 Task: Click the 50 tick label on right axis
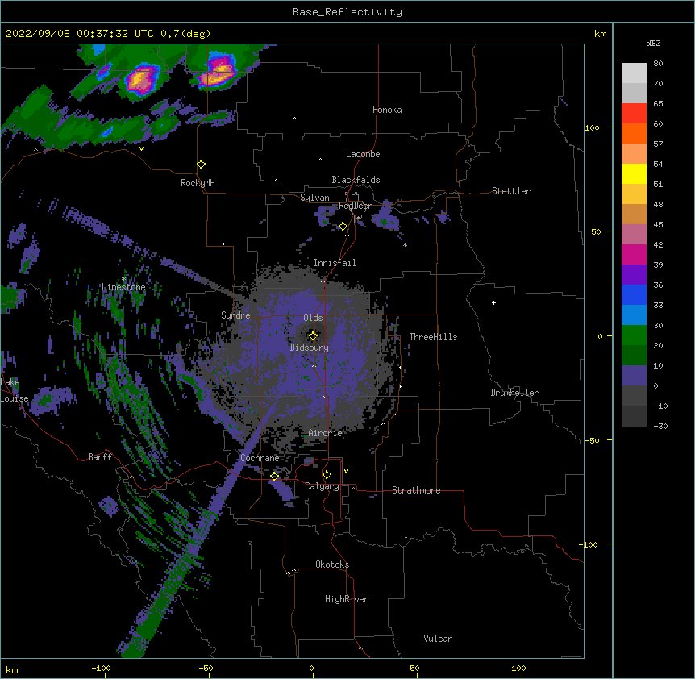[x=596, y=231]
